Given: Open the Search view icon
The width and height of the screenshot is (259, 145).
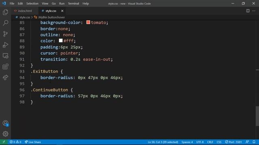Looking at the screenshot, I should click(5, 23).
